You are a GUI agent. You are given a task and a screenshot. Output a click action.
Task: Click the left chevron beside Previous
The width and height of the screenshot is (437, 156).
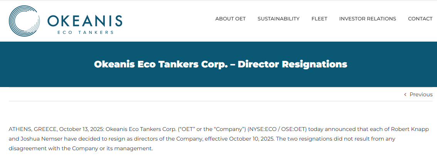tap(405, 94)
